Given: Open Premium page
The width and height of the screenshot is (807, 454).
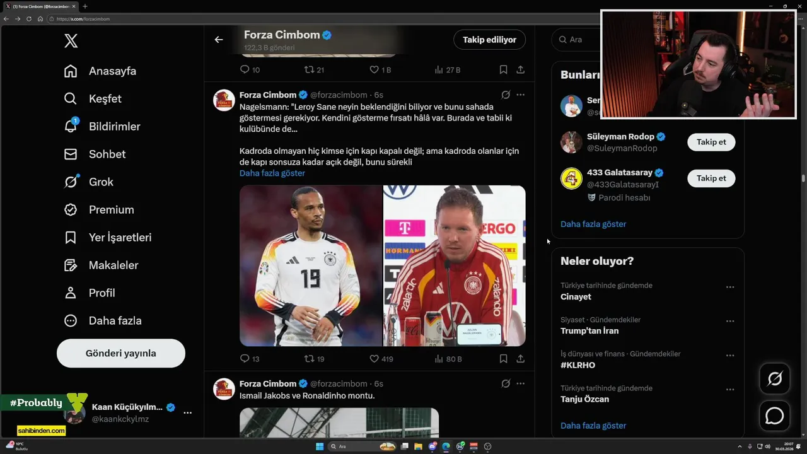Looking at the screenshot, I should click(x=99, y=210).
